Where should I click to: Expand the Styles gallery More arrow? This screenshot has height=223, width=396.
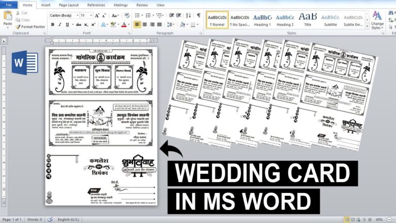(x=367, y=27)
